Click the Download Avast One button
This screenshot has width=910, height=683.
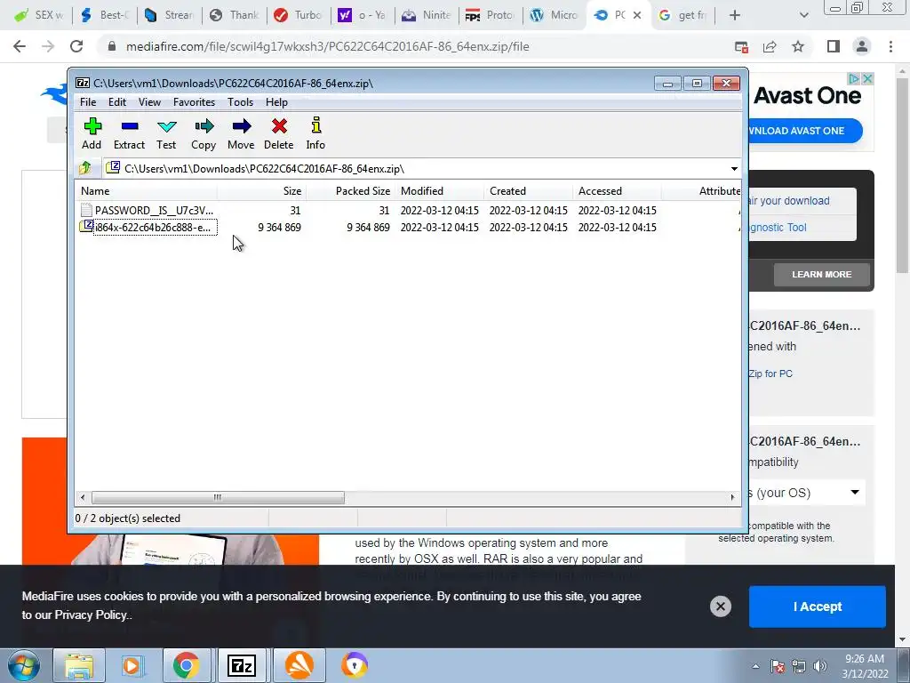pyautogui.click(x=803, y=131)
